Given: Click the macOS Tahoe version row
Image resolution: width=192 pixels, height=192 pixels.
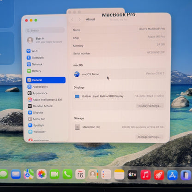Looking at the screenshot, I should [119, 74].
